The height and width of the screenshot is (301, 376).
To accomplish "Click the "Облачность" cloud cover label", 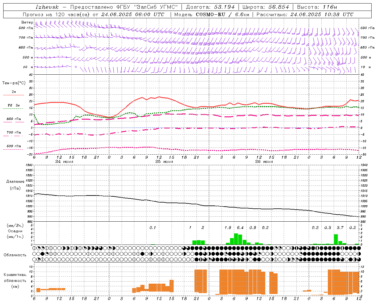I will tap(15, 255).
